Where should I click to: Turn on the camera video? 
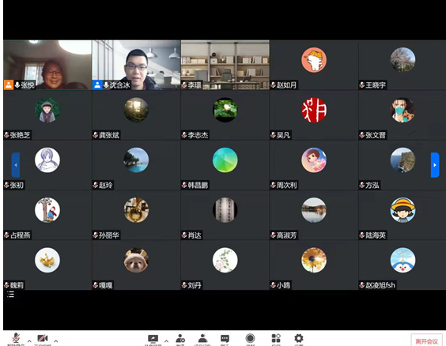(x=43, y=339)
